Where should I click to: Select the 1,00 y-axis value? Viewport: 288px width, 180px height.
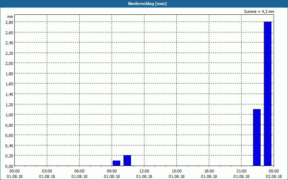10,114
